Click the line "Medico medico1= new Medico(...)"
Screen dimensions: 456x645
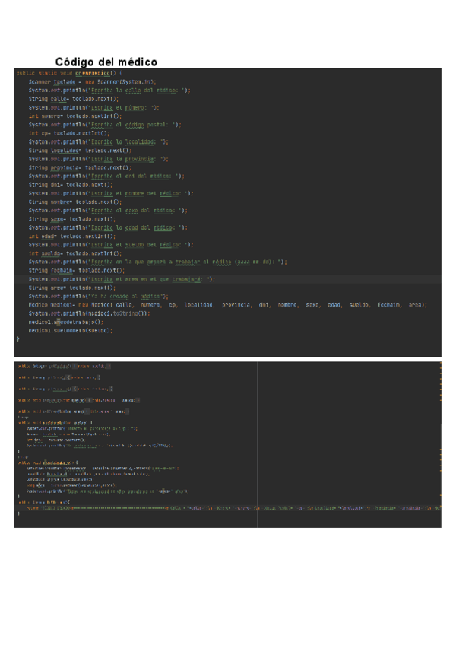click(x=228, y=305)
